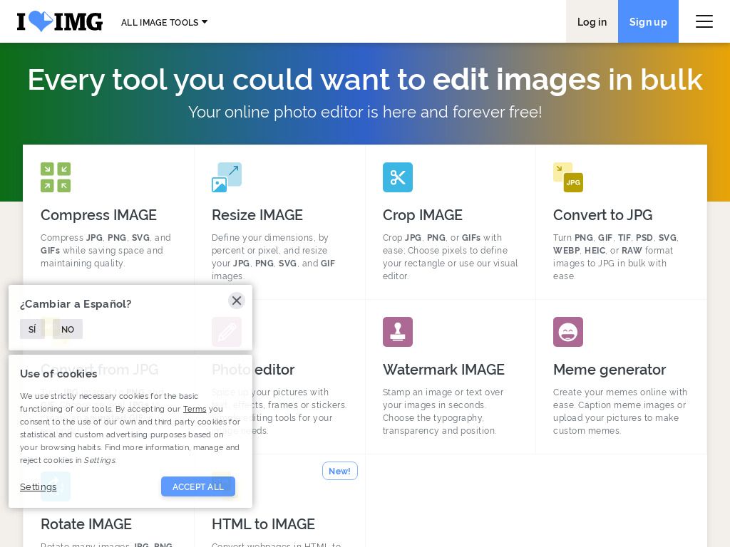Click the Meme generator description text

(620, 411)
